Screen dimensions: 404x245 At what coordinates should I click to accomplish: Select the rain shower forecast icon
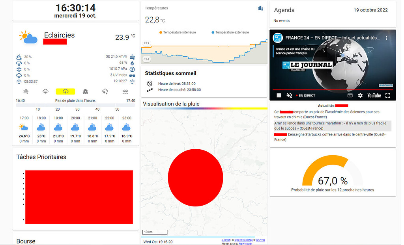point(45,91)
